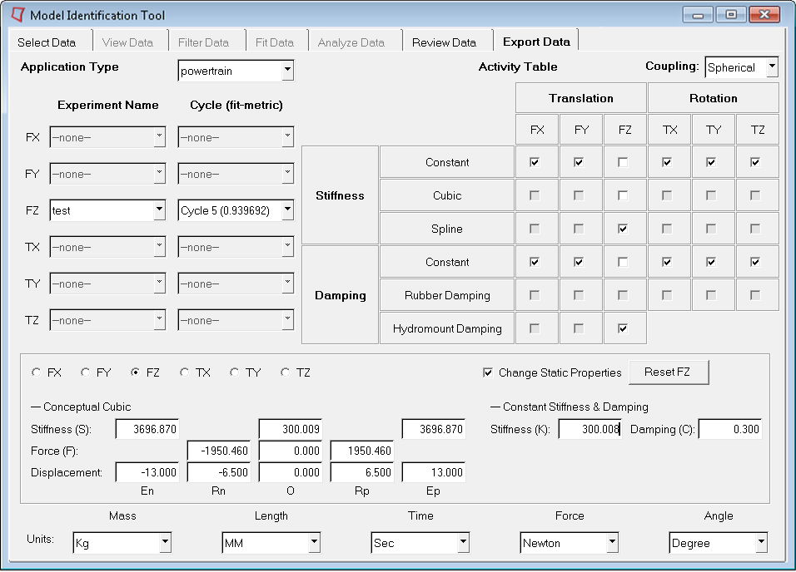Open the FZ Cycle fit-metric dropdown
Screen dimensions: 796x572
[286, 211]
